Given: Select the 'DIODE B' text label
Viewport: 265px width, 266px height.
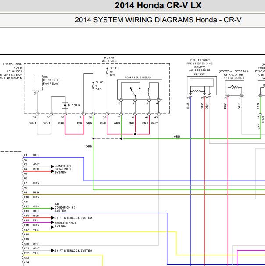Looking at the screenshot, I should coord(74,105).
